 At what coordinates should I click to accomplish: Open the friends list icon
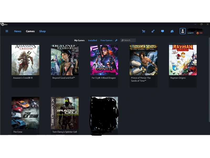pos(172,31)
